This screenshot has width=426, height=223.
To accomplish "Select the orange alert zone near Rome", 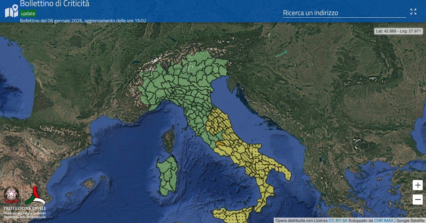I will (x=220, y=143).
